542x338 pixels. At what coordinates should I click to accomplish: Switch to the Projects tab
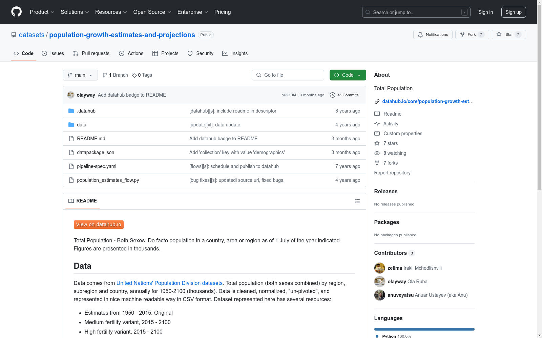(x=165, y=53)
